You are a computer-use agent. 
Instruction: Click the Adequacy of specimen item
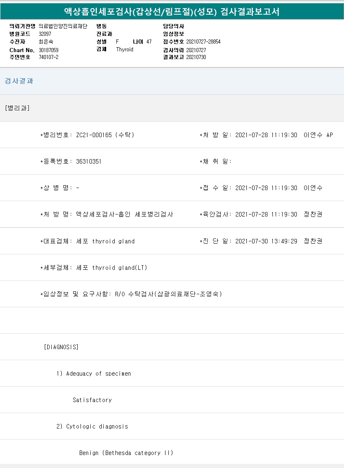coord(94,374)
